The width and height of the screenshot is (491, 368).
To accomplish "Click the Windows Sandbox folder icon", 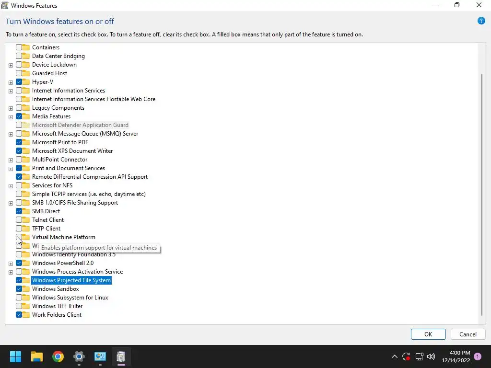I will (26, 289).
